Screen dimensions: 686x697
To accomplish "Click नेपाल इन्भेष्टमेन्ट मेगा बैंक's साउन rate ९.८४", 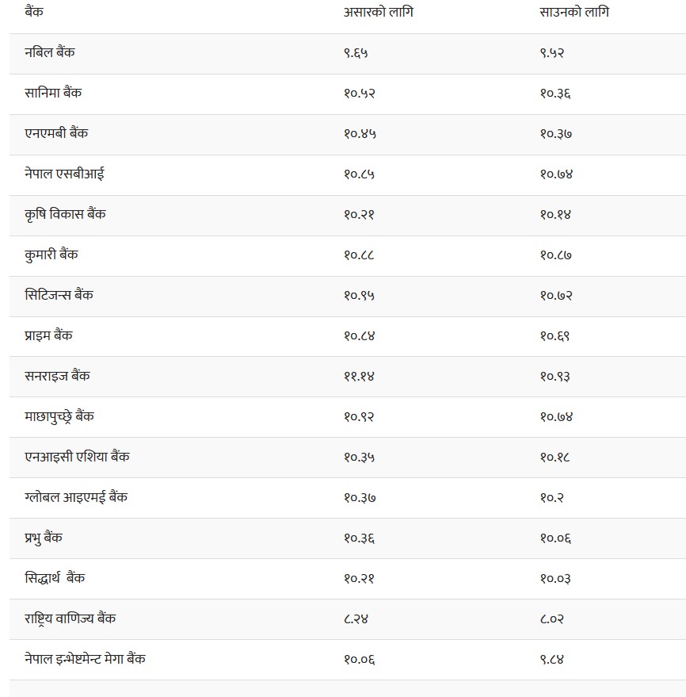I will click(552, 660).
